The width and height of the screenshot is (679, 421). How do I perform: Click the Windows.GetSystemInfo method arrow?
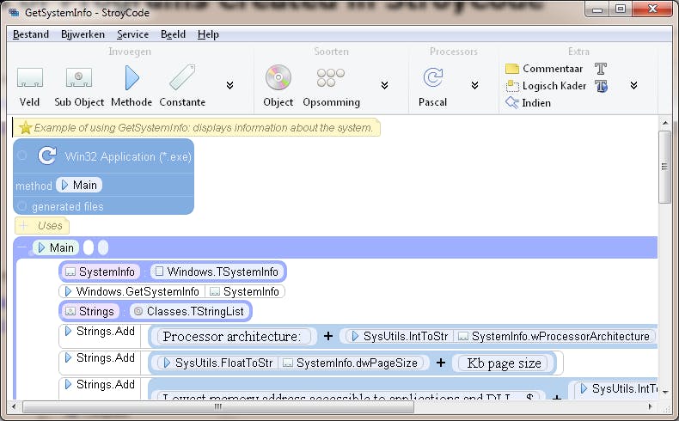pos(68,291)
